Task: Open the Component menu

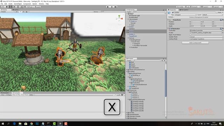Action: (27, 4)
